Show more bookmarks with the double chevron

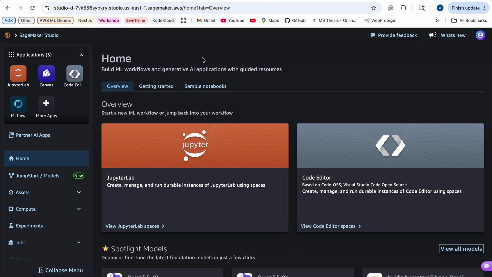(438, 21)
